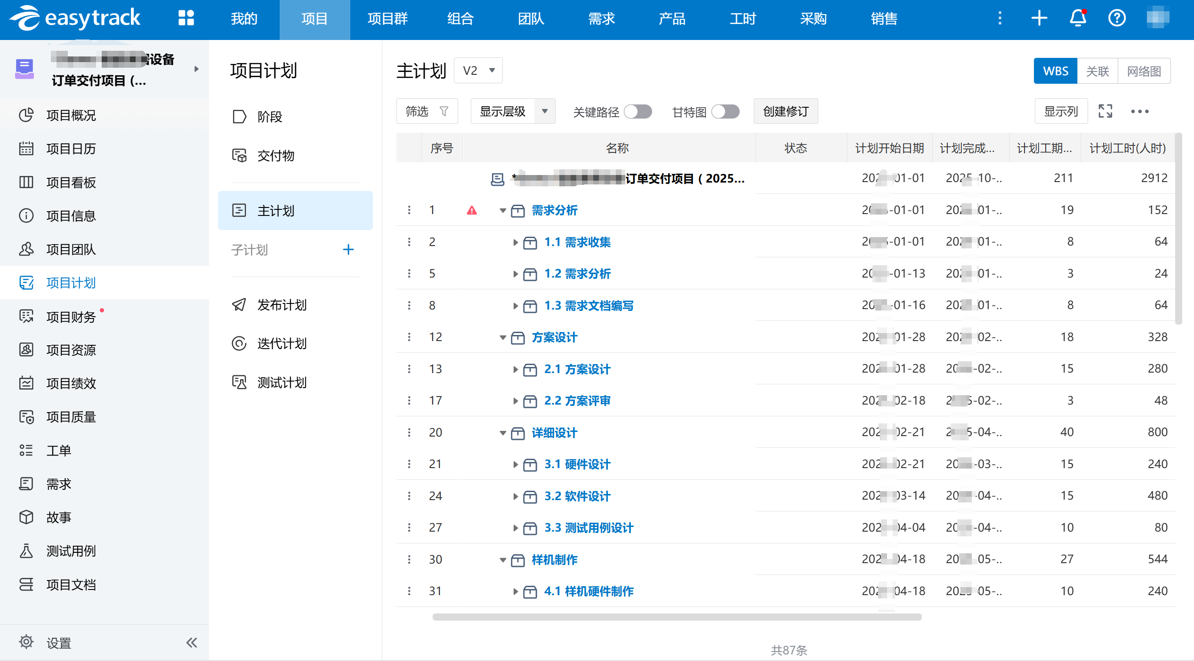
Task: Enter fullscreen with the expand icon
Action: click(x=1105, y=111)
